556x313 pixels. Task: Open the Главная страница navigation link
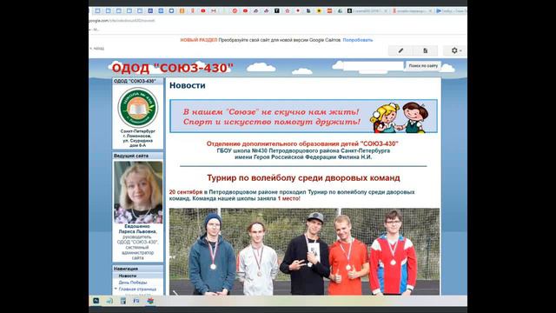137,290
